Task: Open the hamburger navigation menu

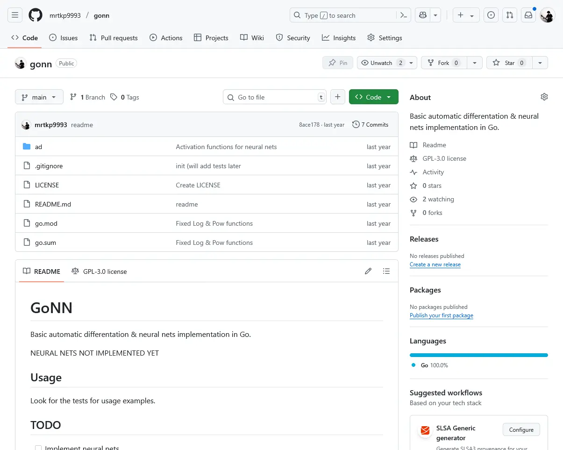Action: 15,15
